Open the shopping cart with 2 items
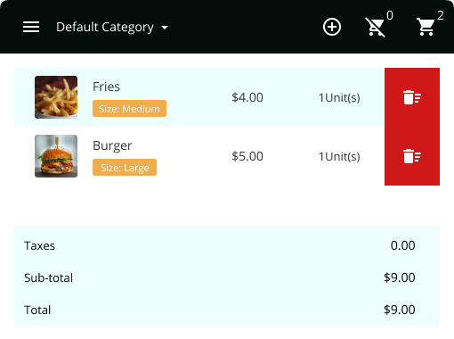This screenshot has height=339, width=454. pyautogui.click(x=426, y=27)
